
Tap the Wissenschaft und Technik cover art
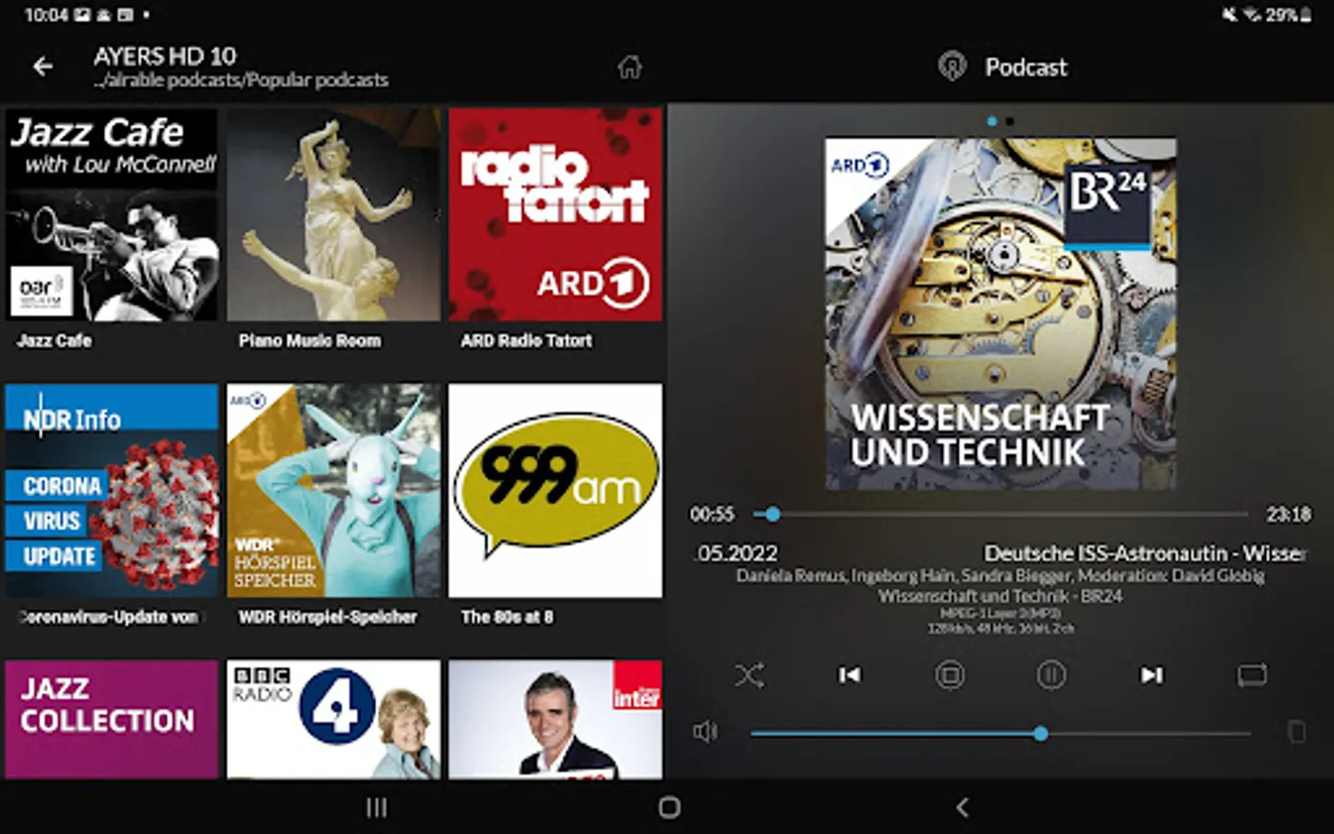1000,314
